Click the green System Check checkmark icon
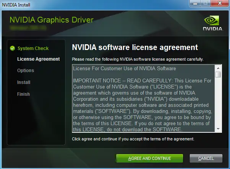The width and height of the screenshot is (230, 169). pos(13,48)
